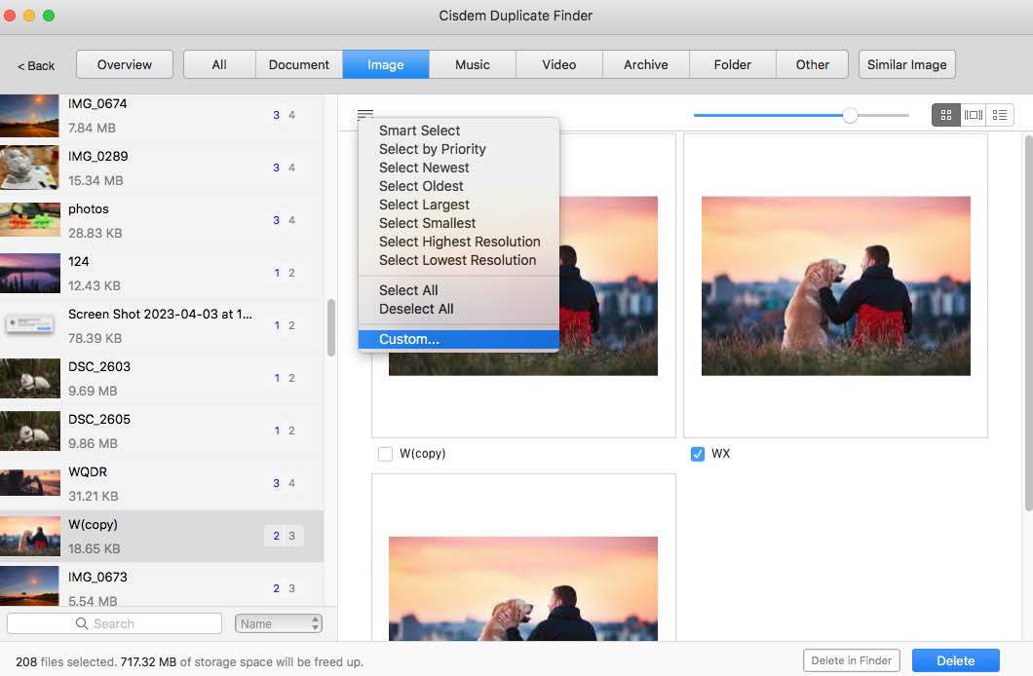Choose Custom... from the menu
The height and width of the screenshot is (676, 1033).
click(406, 339)
